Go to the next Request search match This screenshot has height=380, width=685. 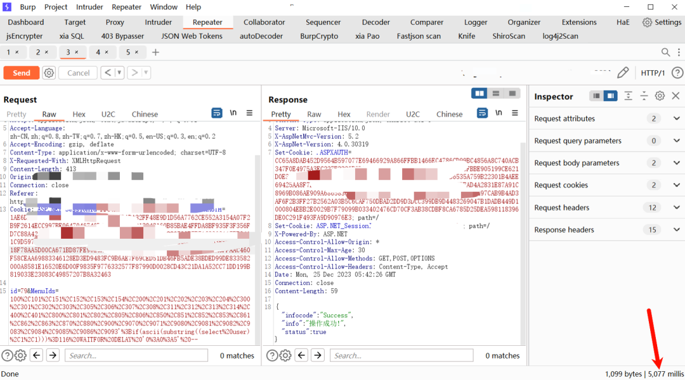[53, 355]
